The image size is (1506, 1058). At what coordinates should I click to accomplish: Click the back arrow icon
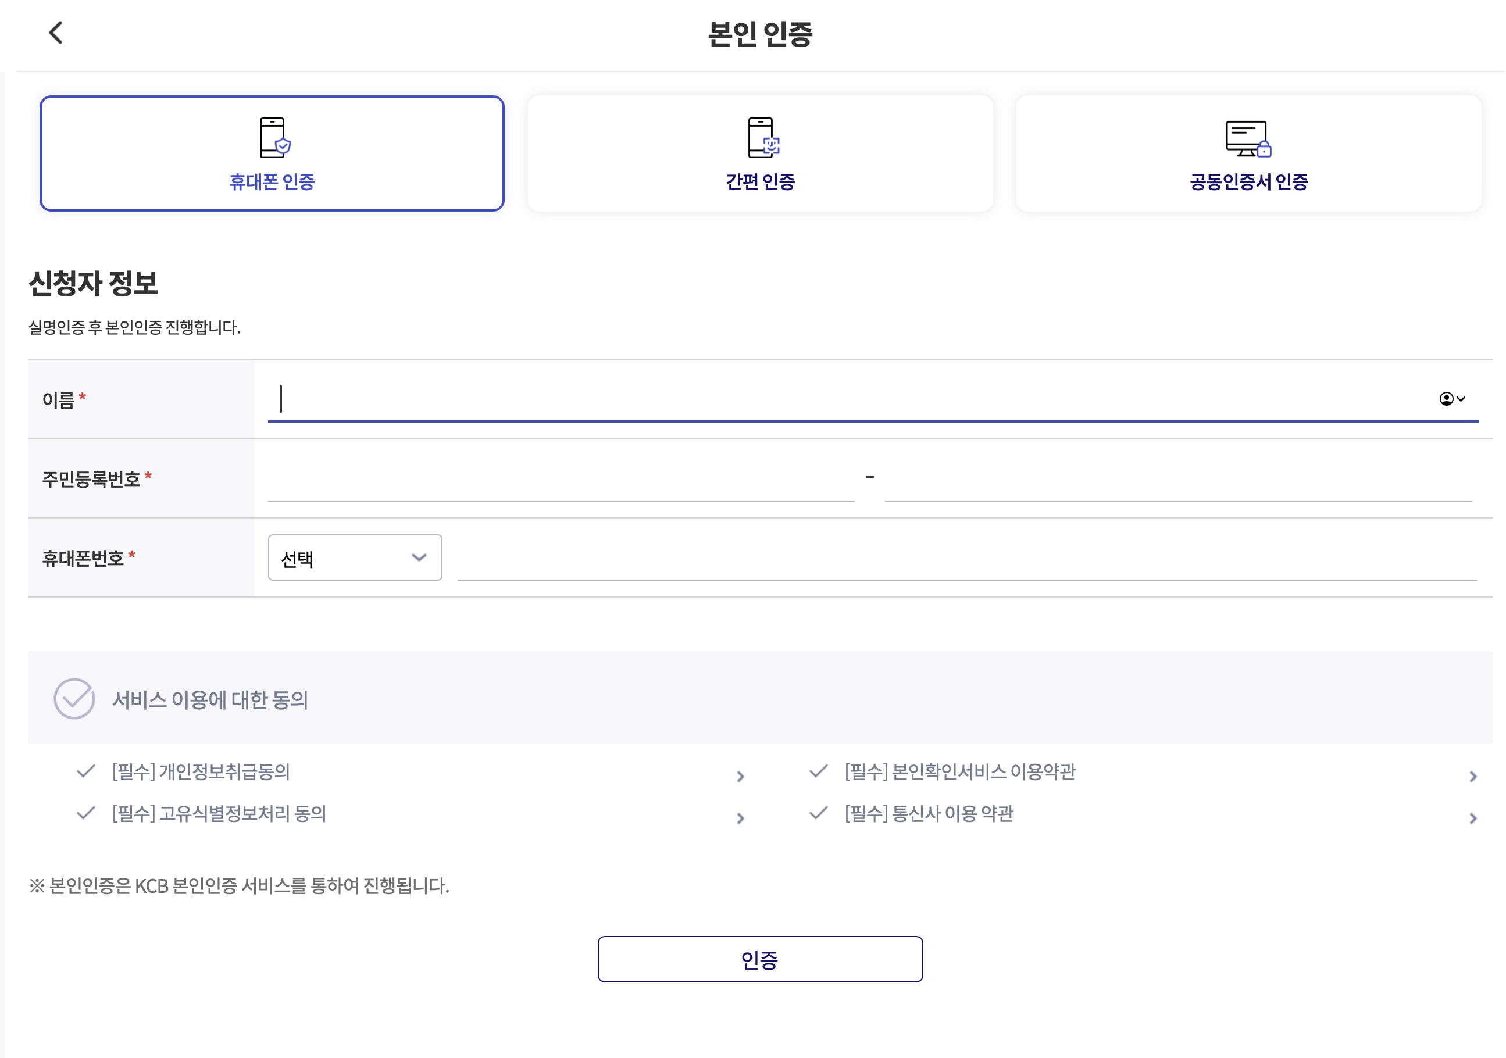click(56, 32)
